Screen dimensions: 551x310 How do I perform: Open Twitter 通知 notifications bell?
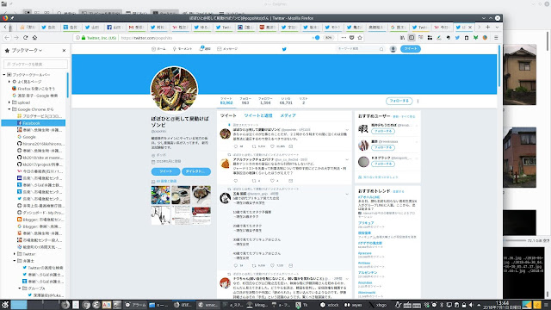coord(205,49)
